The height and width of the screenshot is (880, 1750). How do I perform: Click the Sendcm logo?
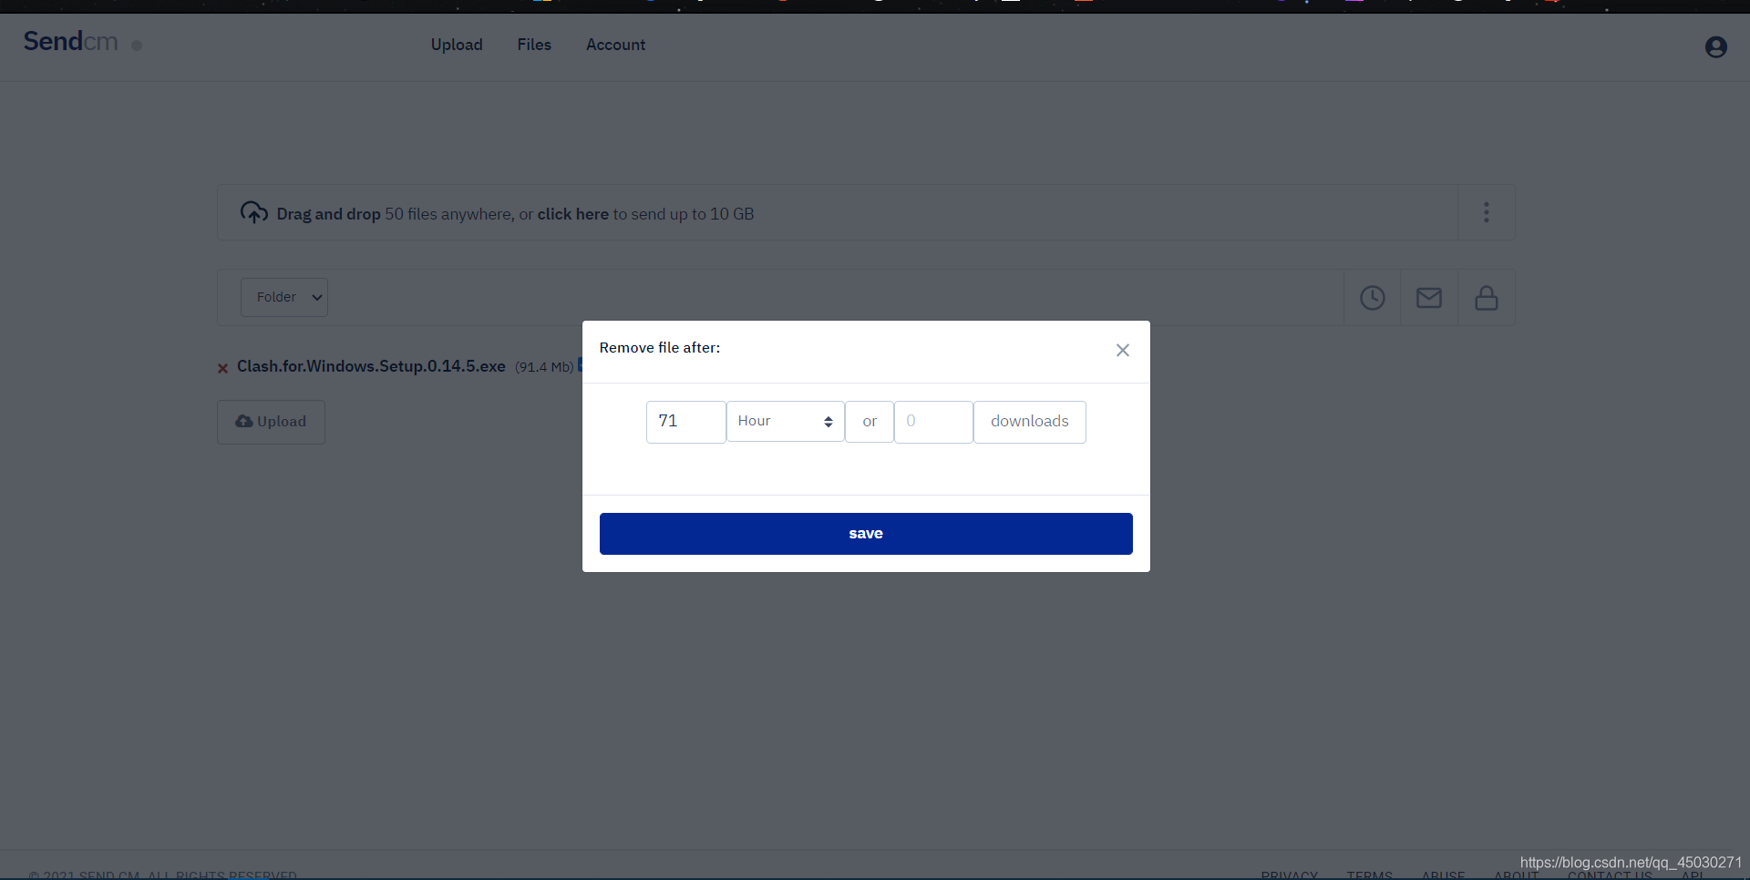[x=70, y=42]
